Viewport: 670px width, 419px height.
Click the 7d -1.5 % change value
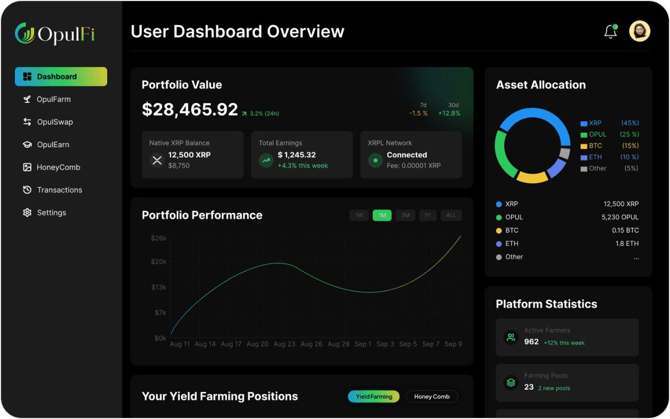[419, 113]
